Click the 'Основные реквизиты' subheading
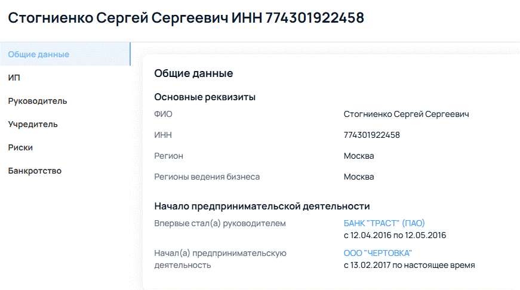Viewport: 520px width, 290px height. point(205,97)
